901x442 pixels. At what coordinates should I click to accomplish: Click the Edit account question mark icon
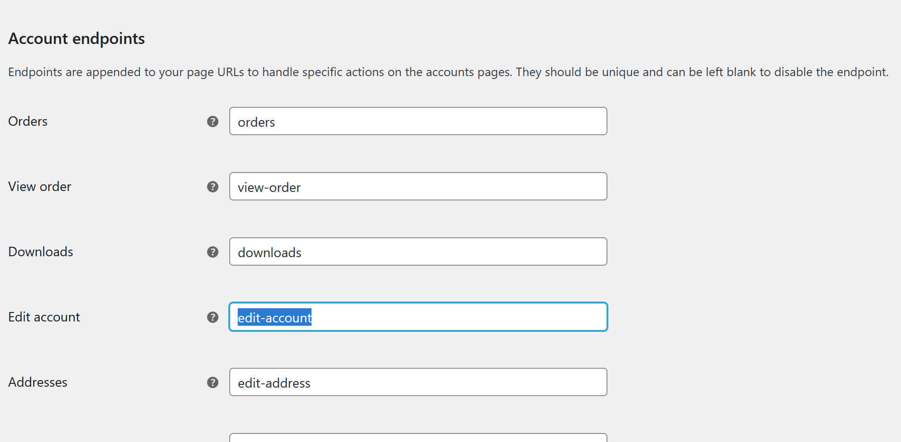click(x=213, y=317)
